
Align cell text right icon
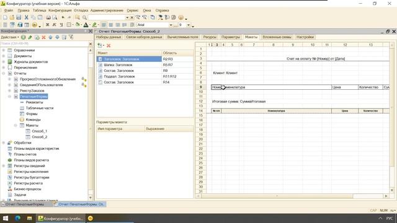(117, 25)
